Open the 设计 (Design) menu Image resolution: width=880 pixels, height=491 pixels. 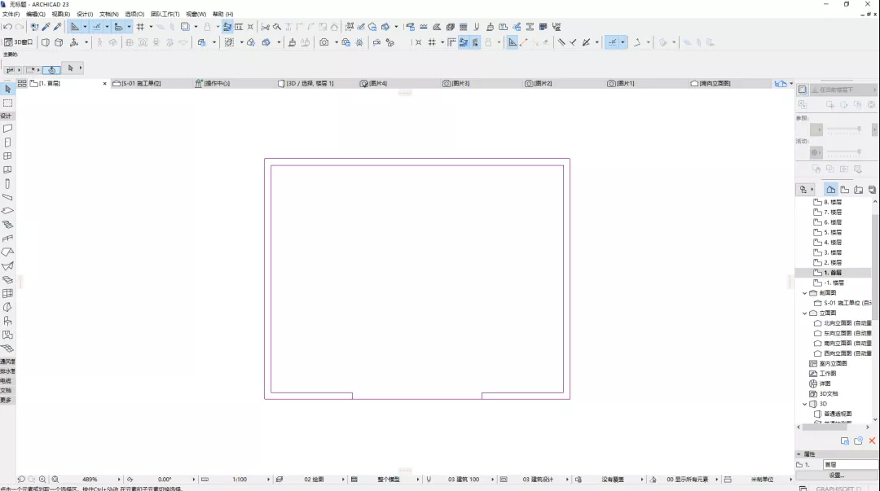point(85,14)
